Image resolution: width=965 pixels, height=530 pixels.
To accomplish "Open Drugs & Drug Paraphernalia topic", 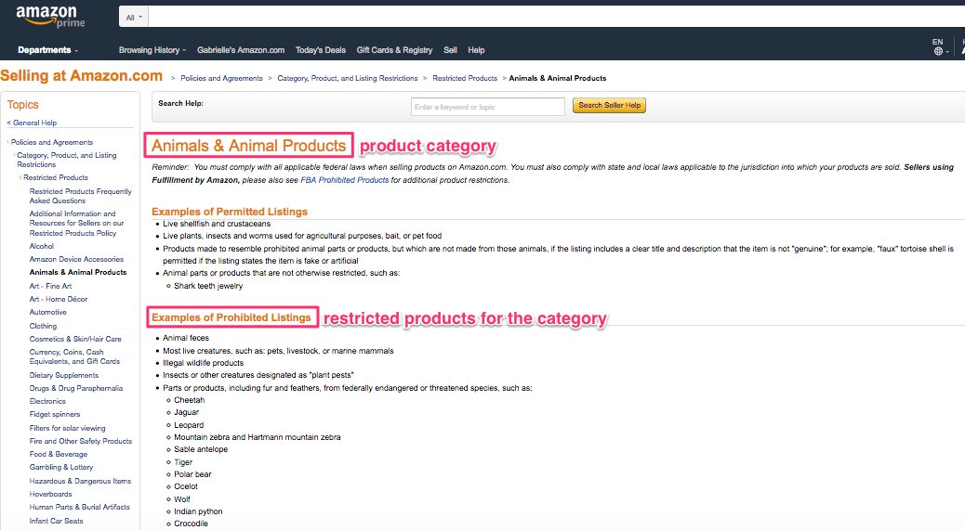I will point(76,388).
